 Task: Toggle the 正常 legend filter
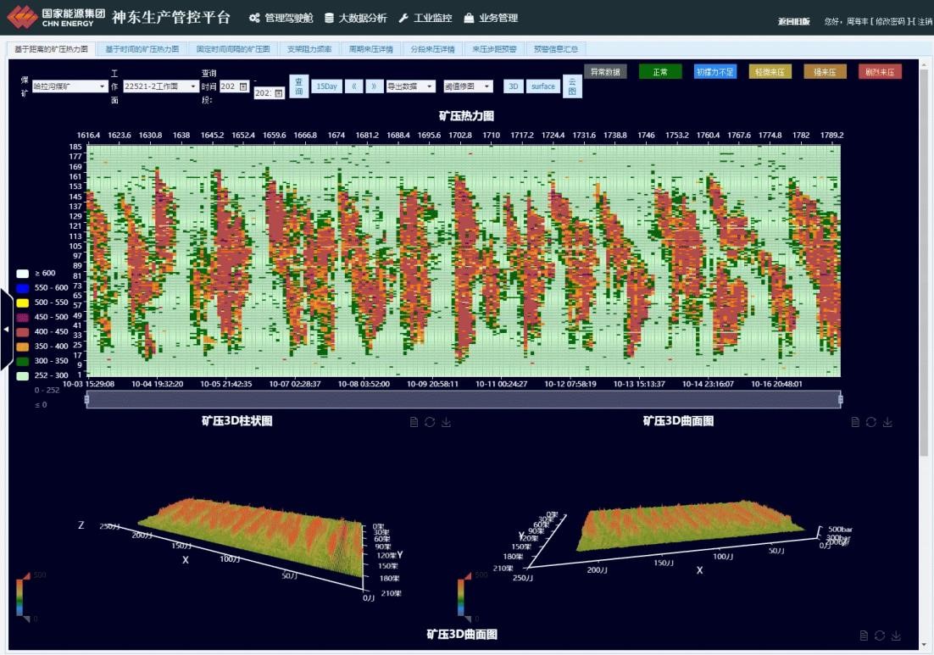tap(660, 72)
